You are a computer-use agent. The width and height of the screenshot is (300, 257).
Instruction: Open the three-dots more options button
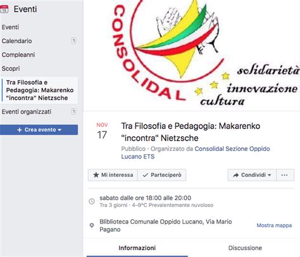[285, 175]
